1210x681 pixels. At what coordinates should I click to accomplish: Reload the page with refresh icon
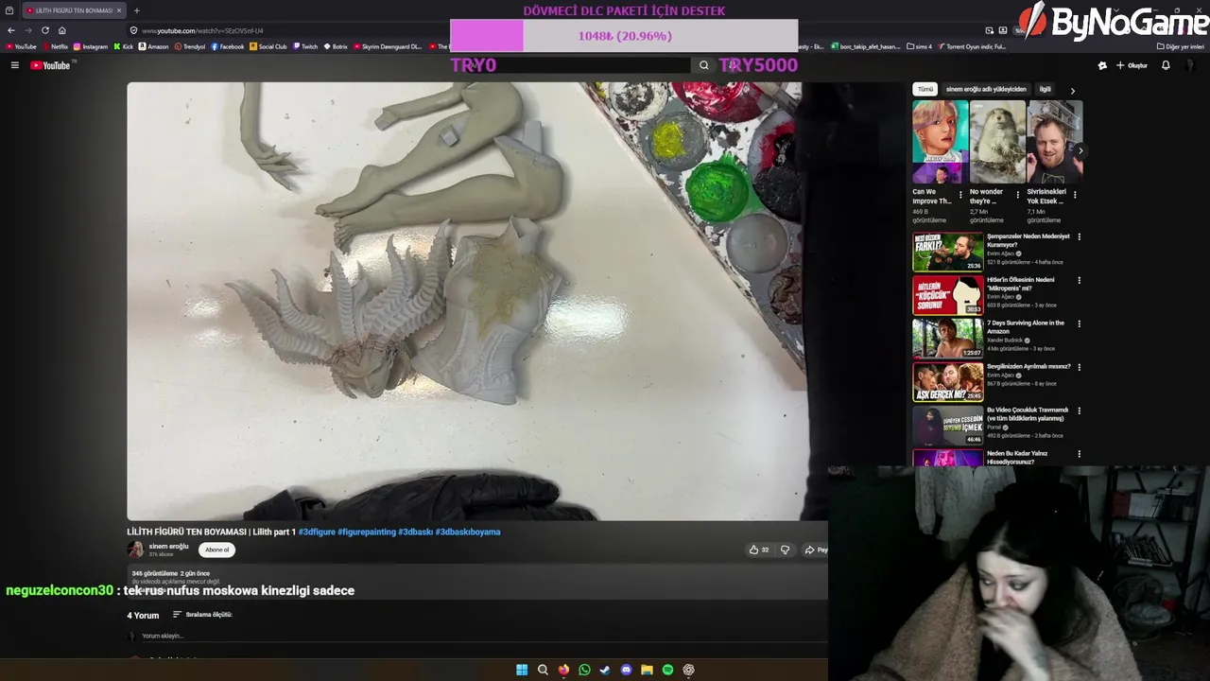coord(45,30)
